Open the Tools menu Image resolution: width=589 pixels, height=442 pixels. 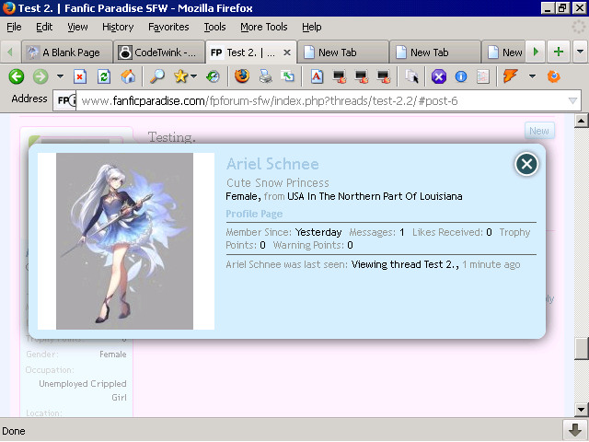pyautogui.click(x=214, y=27)
